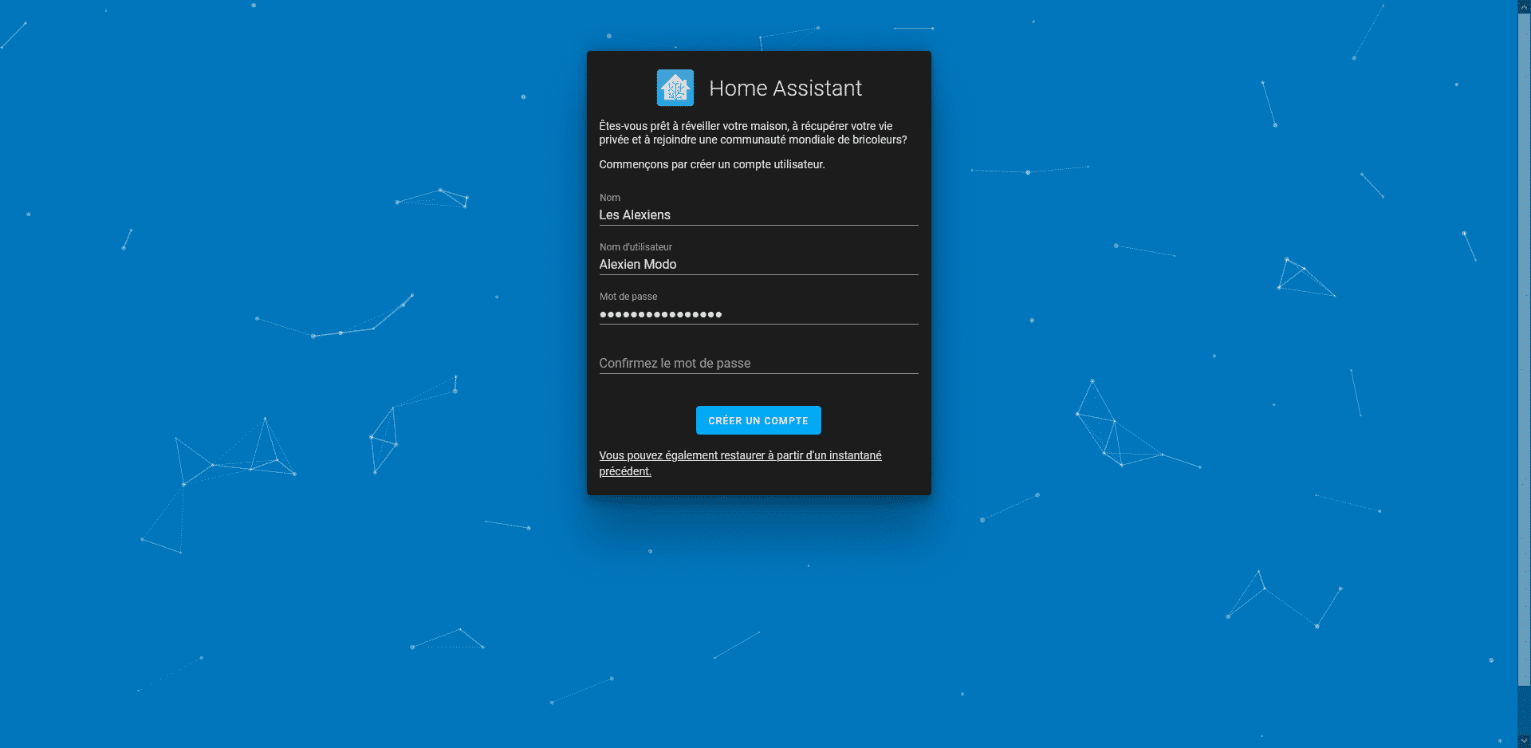Click the Confirmez le mot de passe field
Image resolution: width=1531 pixels, height=748 pixels.
coord(758,357)
